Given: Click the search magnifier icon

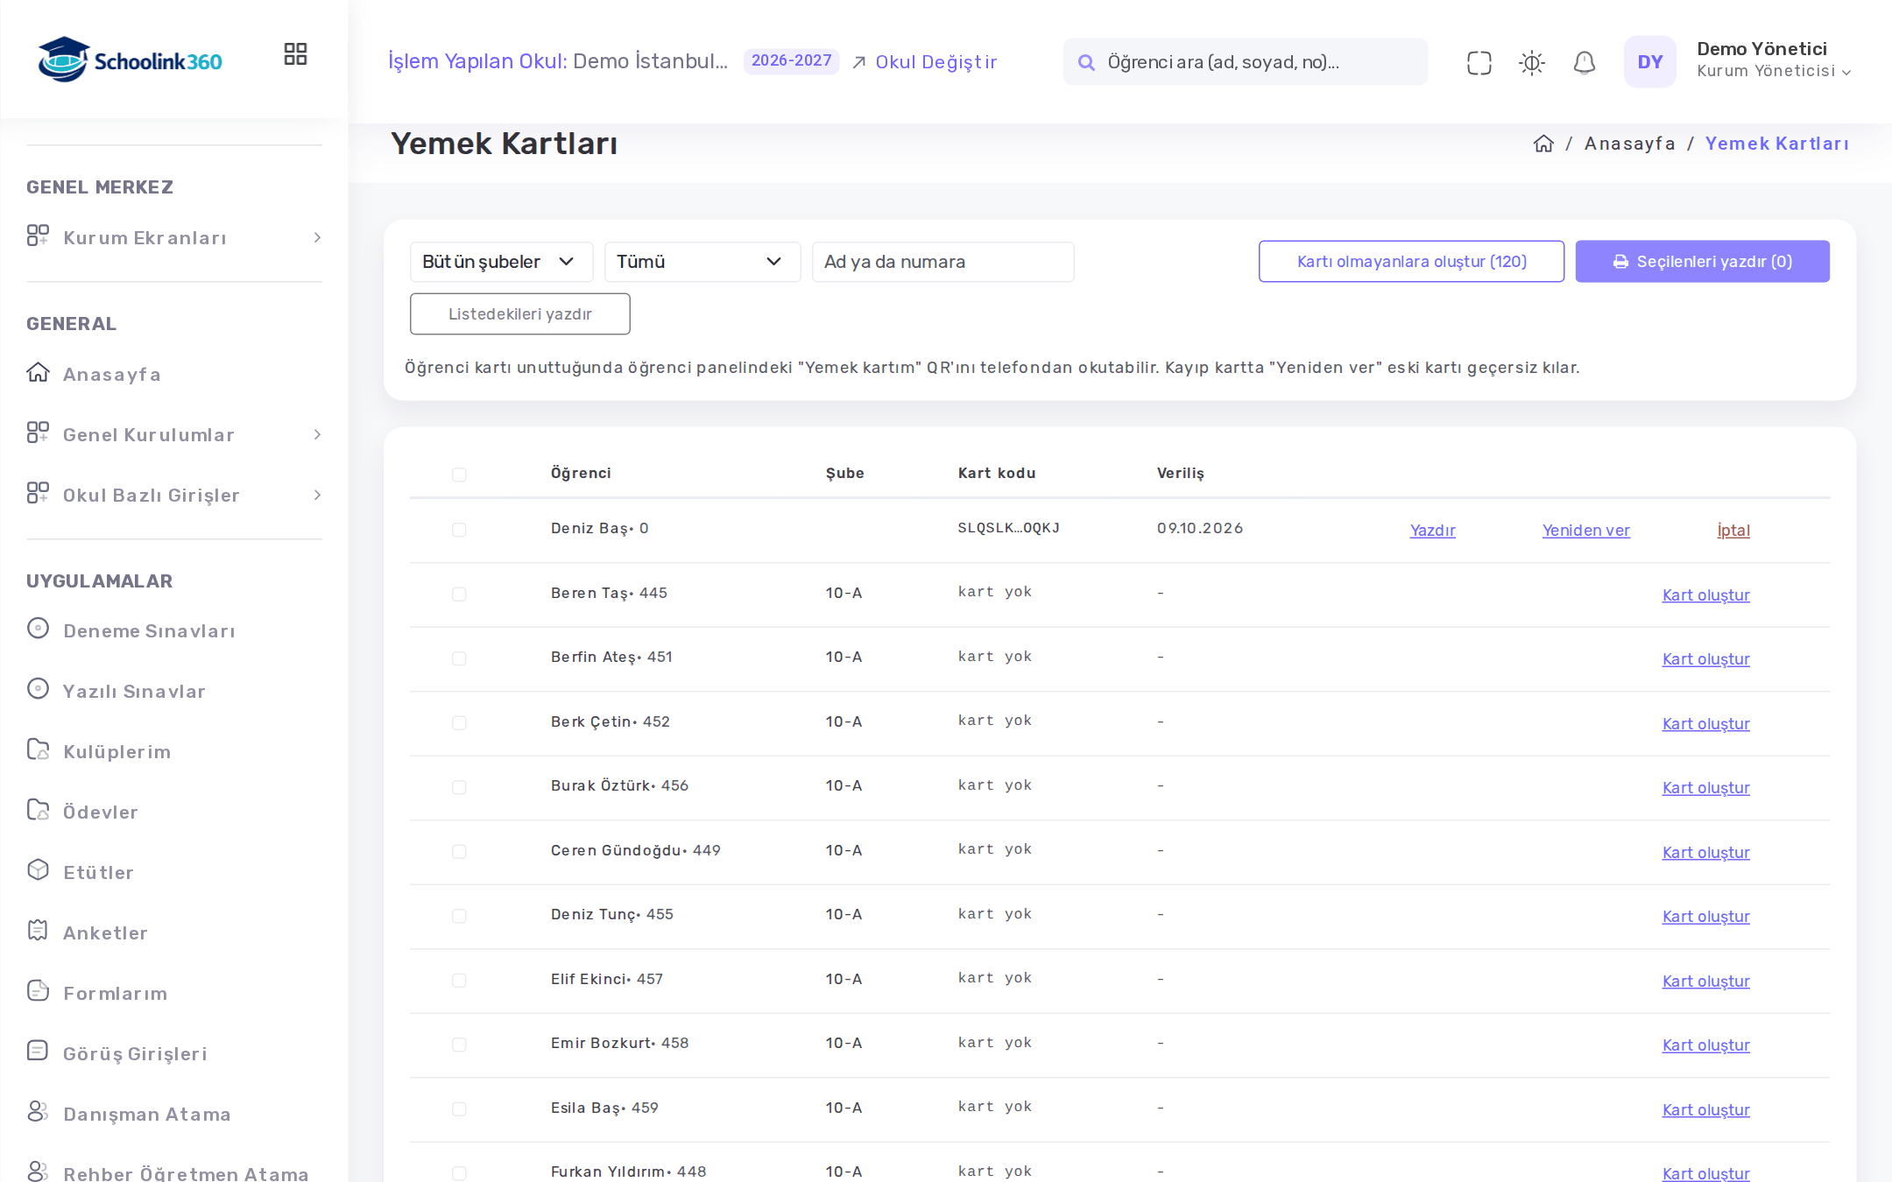Looking at the screenshot, I should tap(1086, 62).
